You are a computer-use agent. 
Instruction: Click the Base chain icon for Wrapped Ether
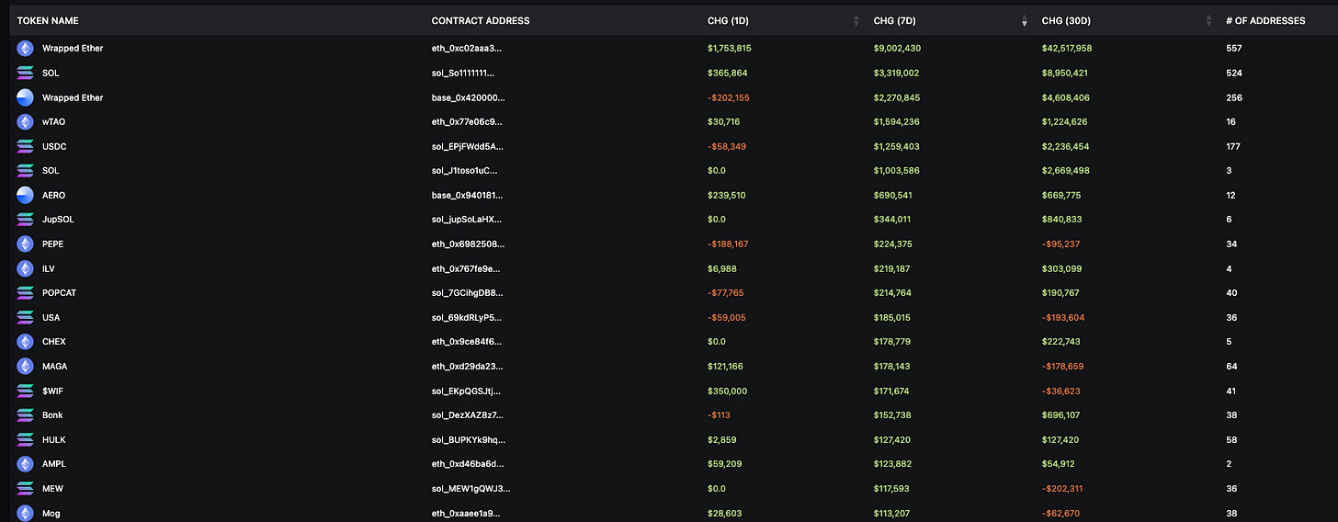25,97
